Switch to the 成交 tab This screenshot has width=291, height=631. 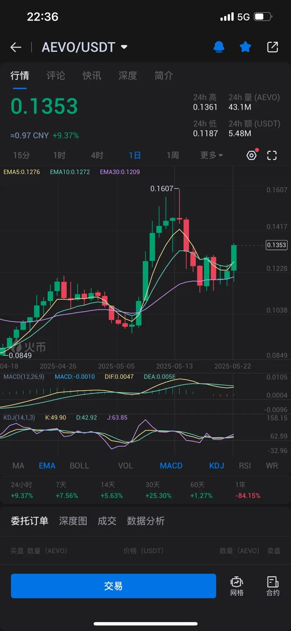[x=107, y=521]
